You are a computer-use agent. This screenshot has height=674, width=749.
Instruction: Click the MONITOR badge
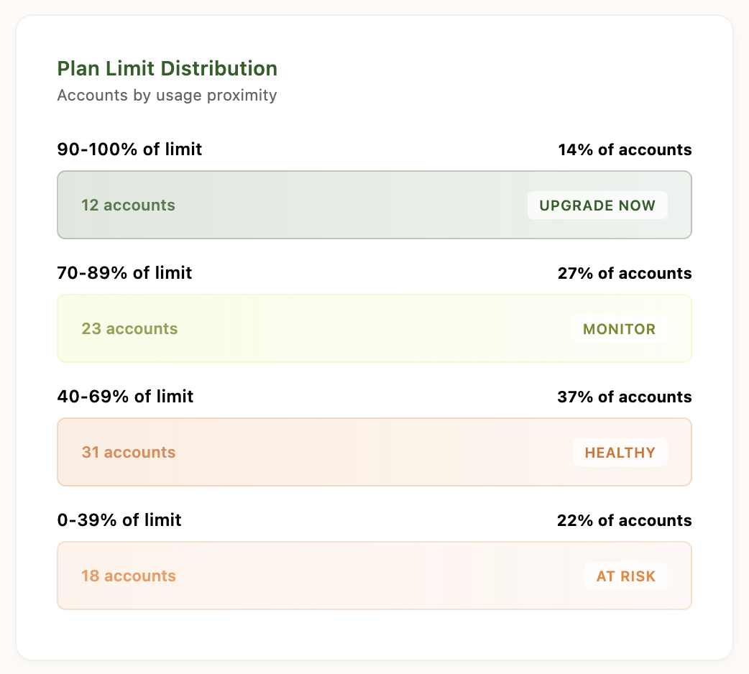click(x=619, y=329)
